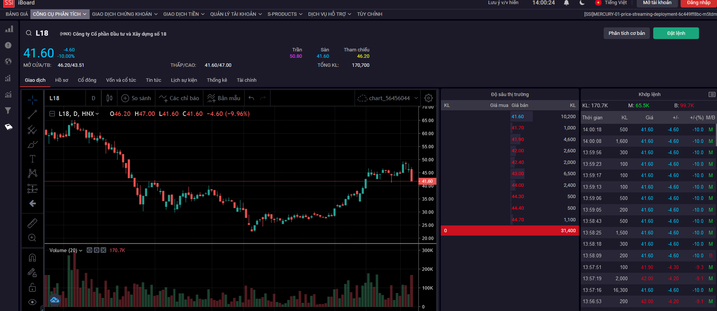Open the bar chart icon in left sidebar
The height and width of the screenshot is (311, 717).
point(9,29)
